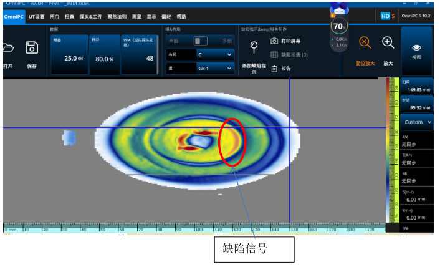This screenshot has height=272, width=440.
Task: Open the 聚焦法则 menu
Action: pos(117,17)
